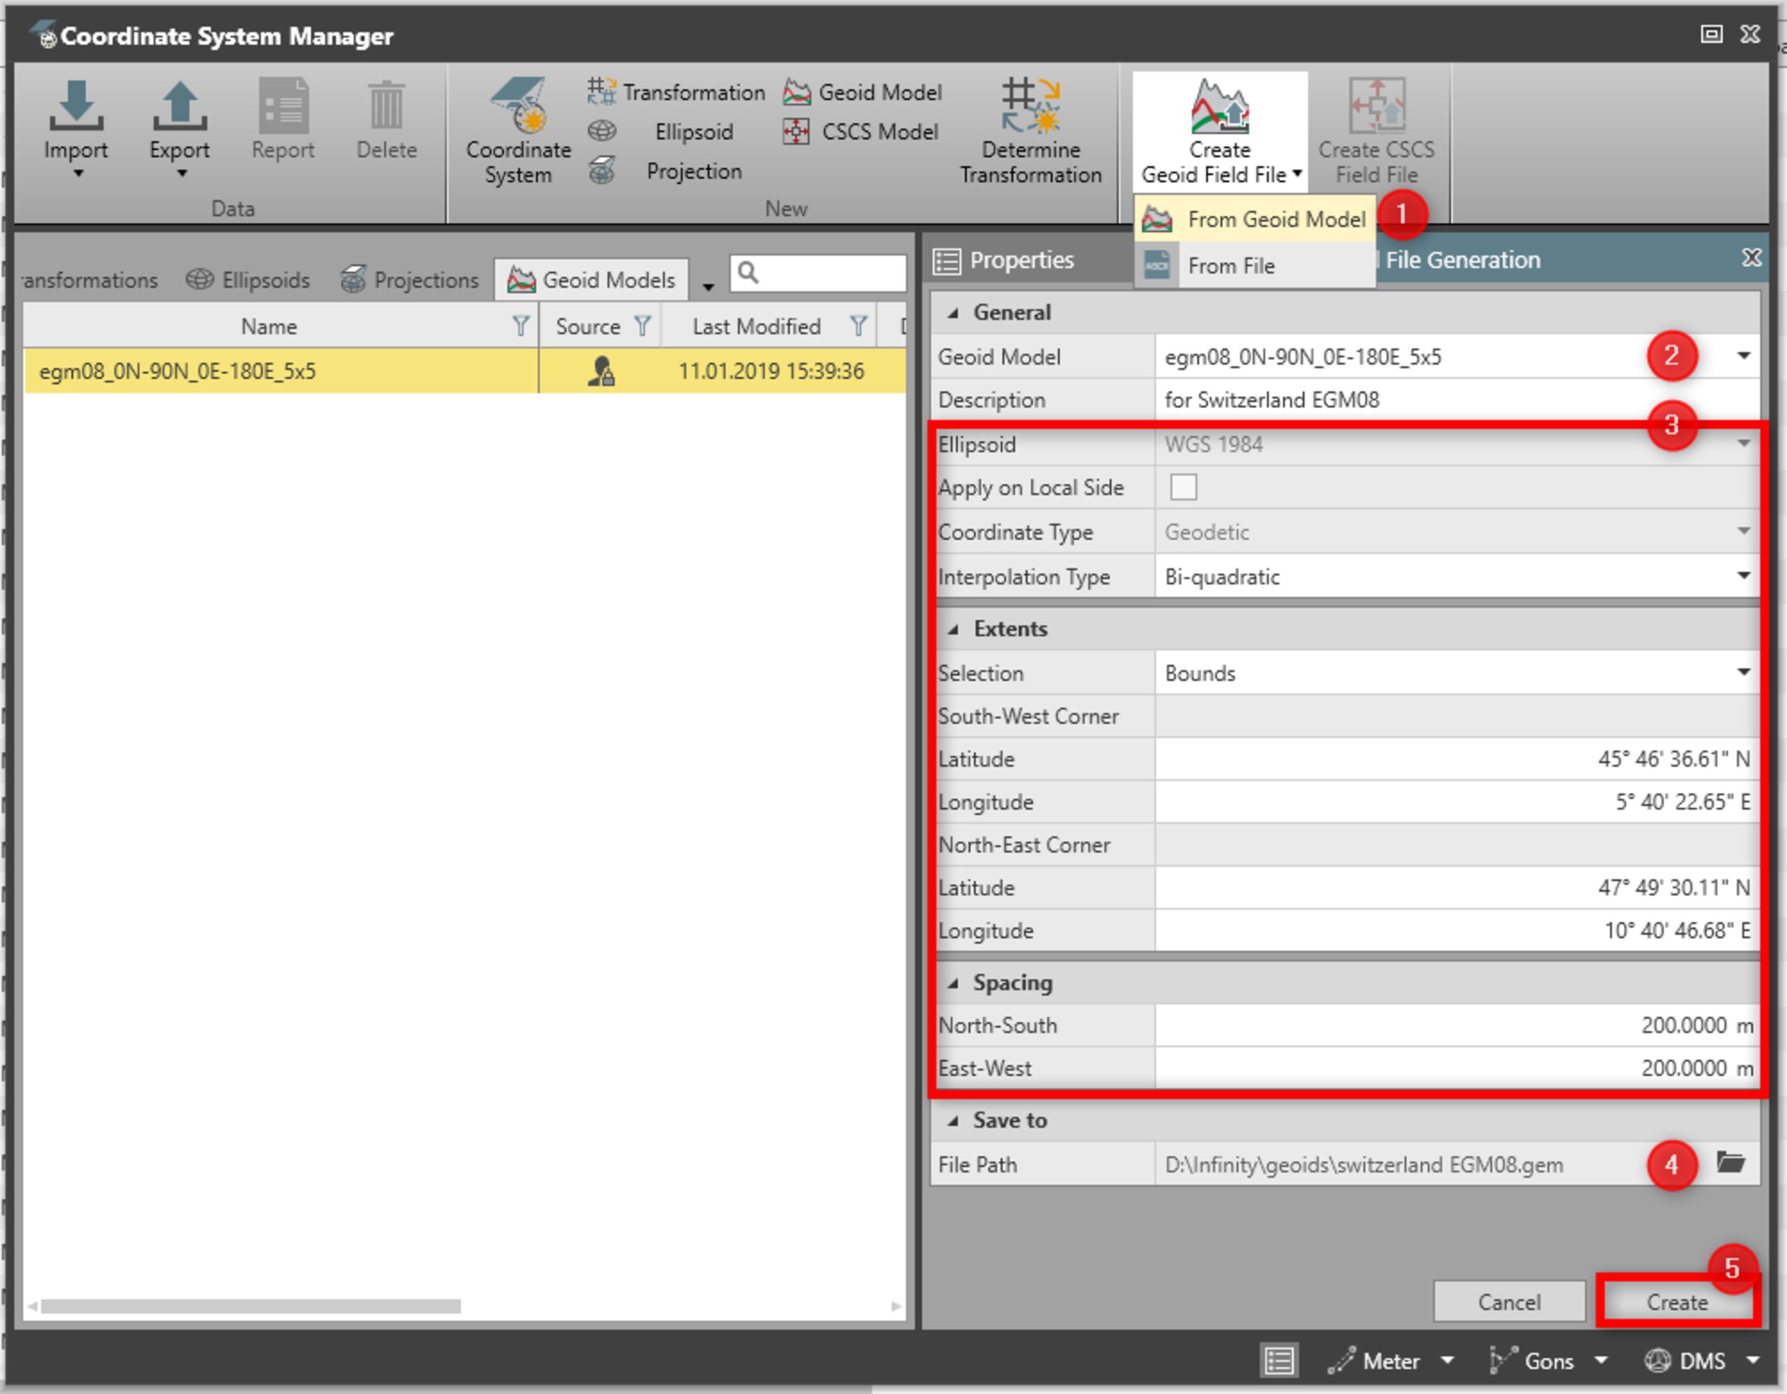This screenshot has height=1394, width=1787.
Task: Restore the Coordinate System Manager window
Action: [x=1711, y=34]
